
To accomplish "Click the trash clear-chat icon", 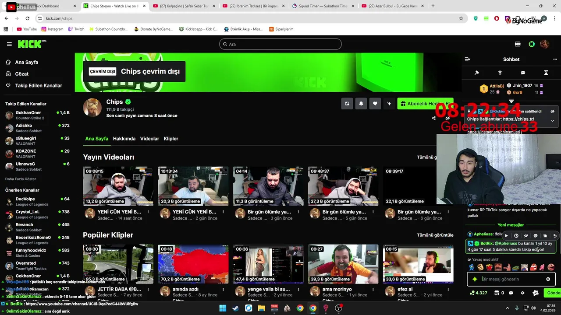I will (500, 73).
